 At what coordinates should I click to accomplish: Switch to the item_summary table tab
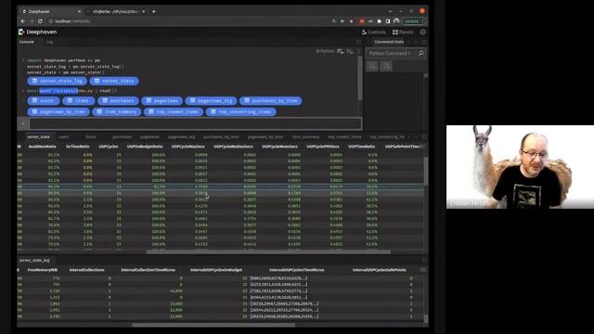click(305, 136)
